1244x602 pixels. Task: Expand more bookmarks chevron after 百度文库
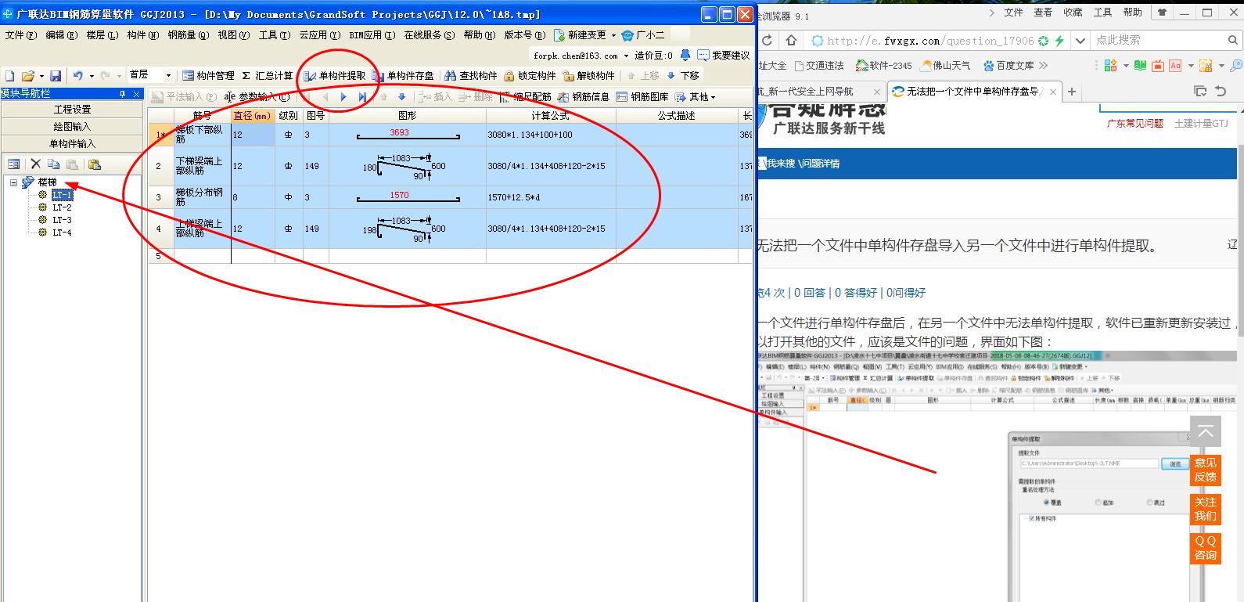pos(1043,66)
